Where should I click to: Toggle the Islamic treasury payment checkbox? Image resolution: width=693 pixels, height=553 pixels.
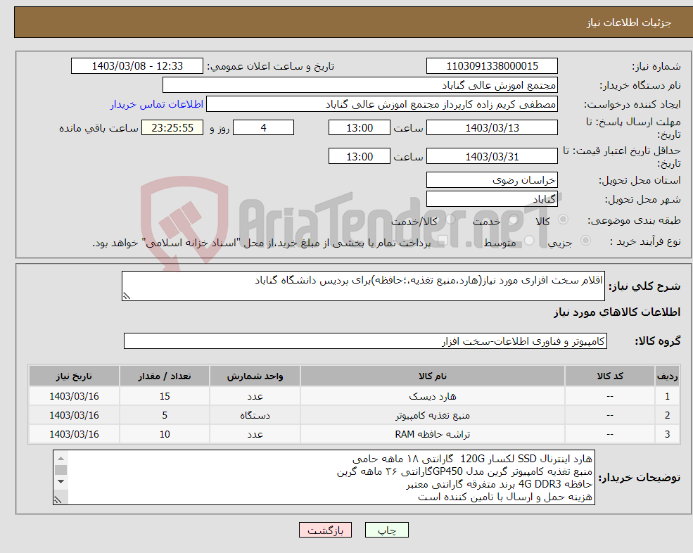click(x=443, y=240)
